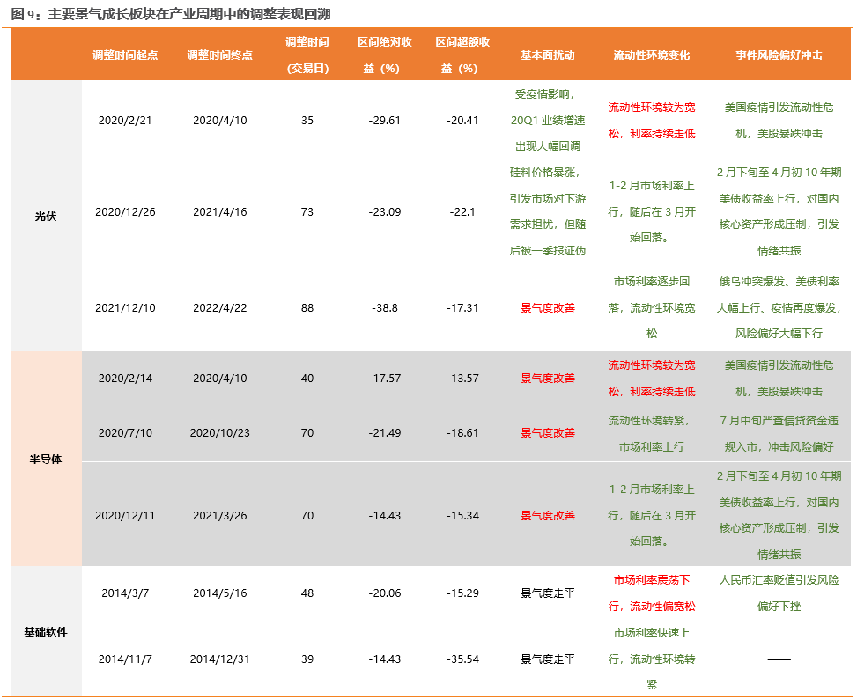Click trading days value 48
This screenshot has height=700, width=857.
click(307, 593)
